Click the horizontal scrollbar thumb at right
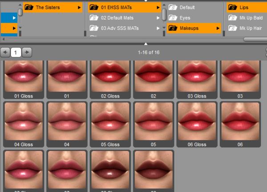 (x=255, y=39)
